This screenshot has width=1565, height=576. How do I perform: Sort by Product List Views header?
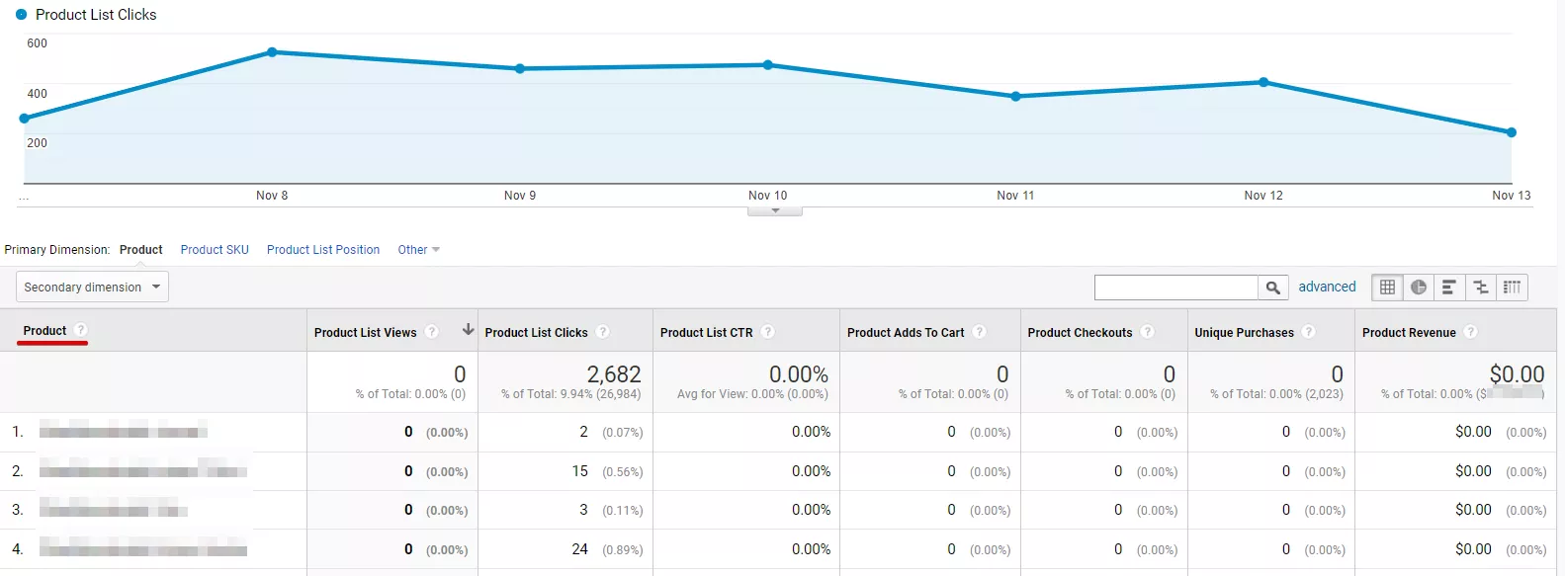(366, 333)
